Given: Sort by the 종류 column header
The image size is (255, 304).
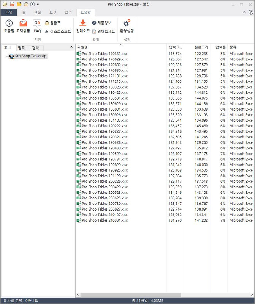Looking at the screenshot, I should [241, 47].
